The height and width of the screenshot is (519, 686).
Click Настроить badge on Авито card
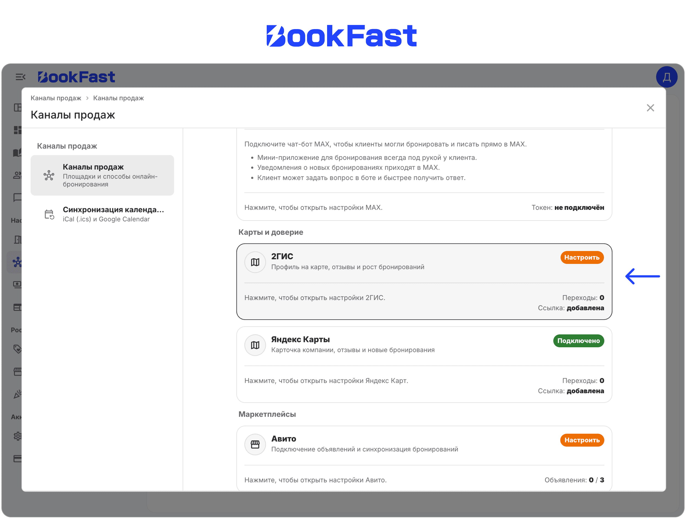coord(582,440)
